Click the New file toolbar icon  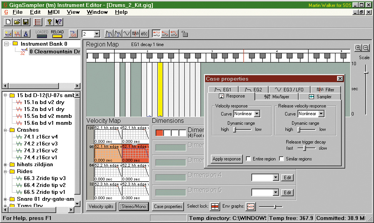tap(8, 22)
